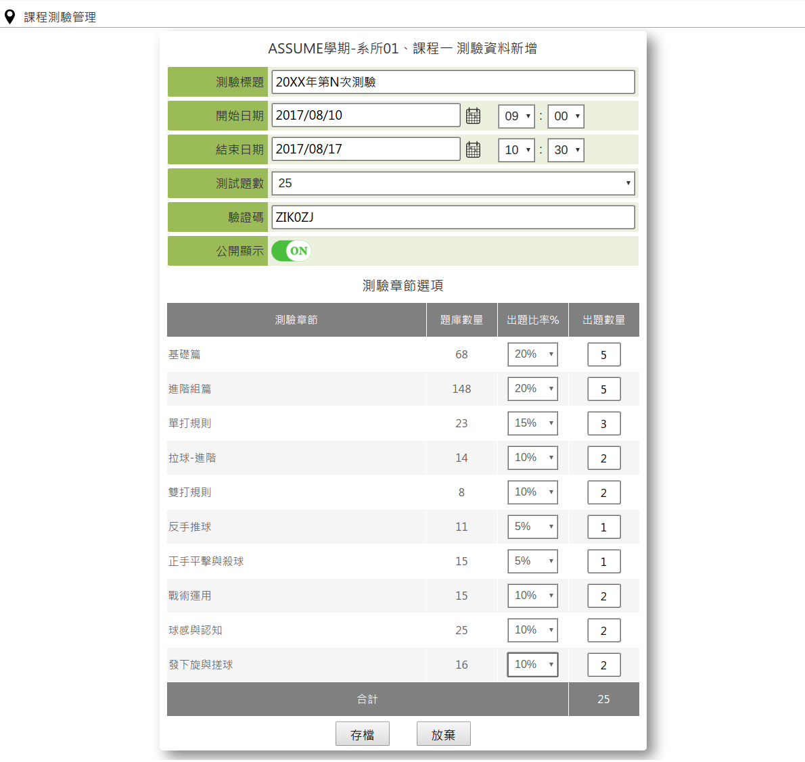Click the 存檔 save button
805x762 pixels.
coord(363,734)
